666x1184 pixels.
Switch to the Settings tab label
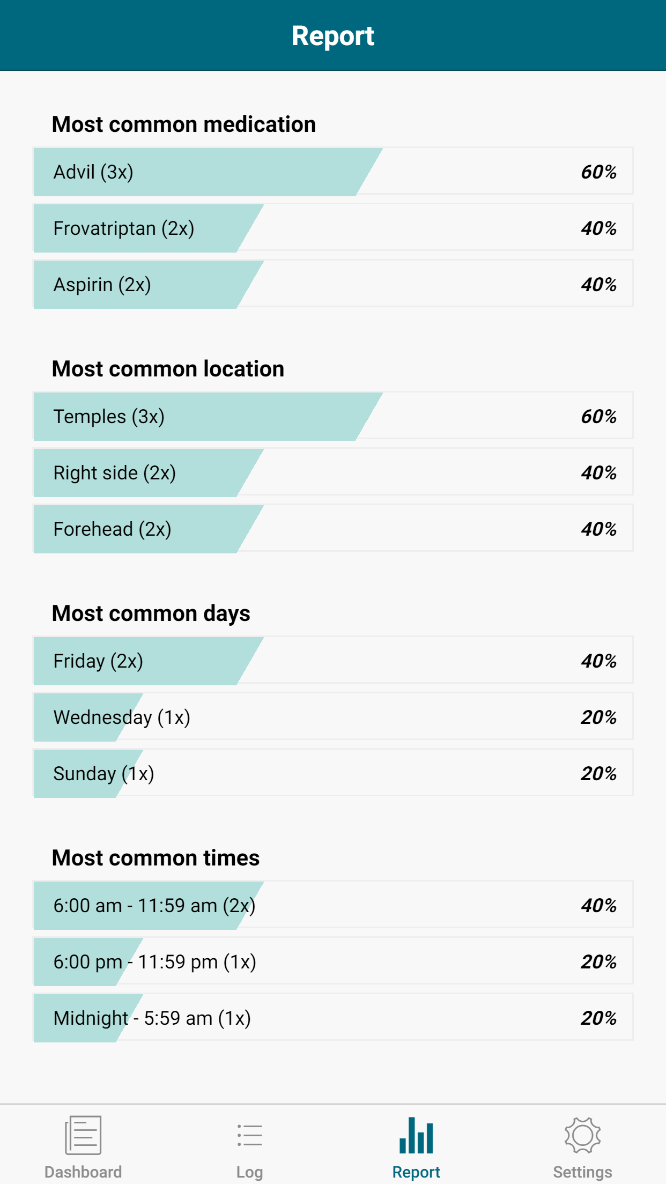coord(583,1172)
